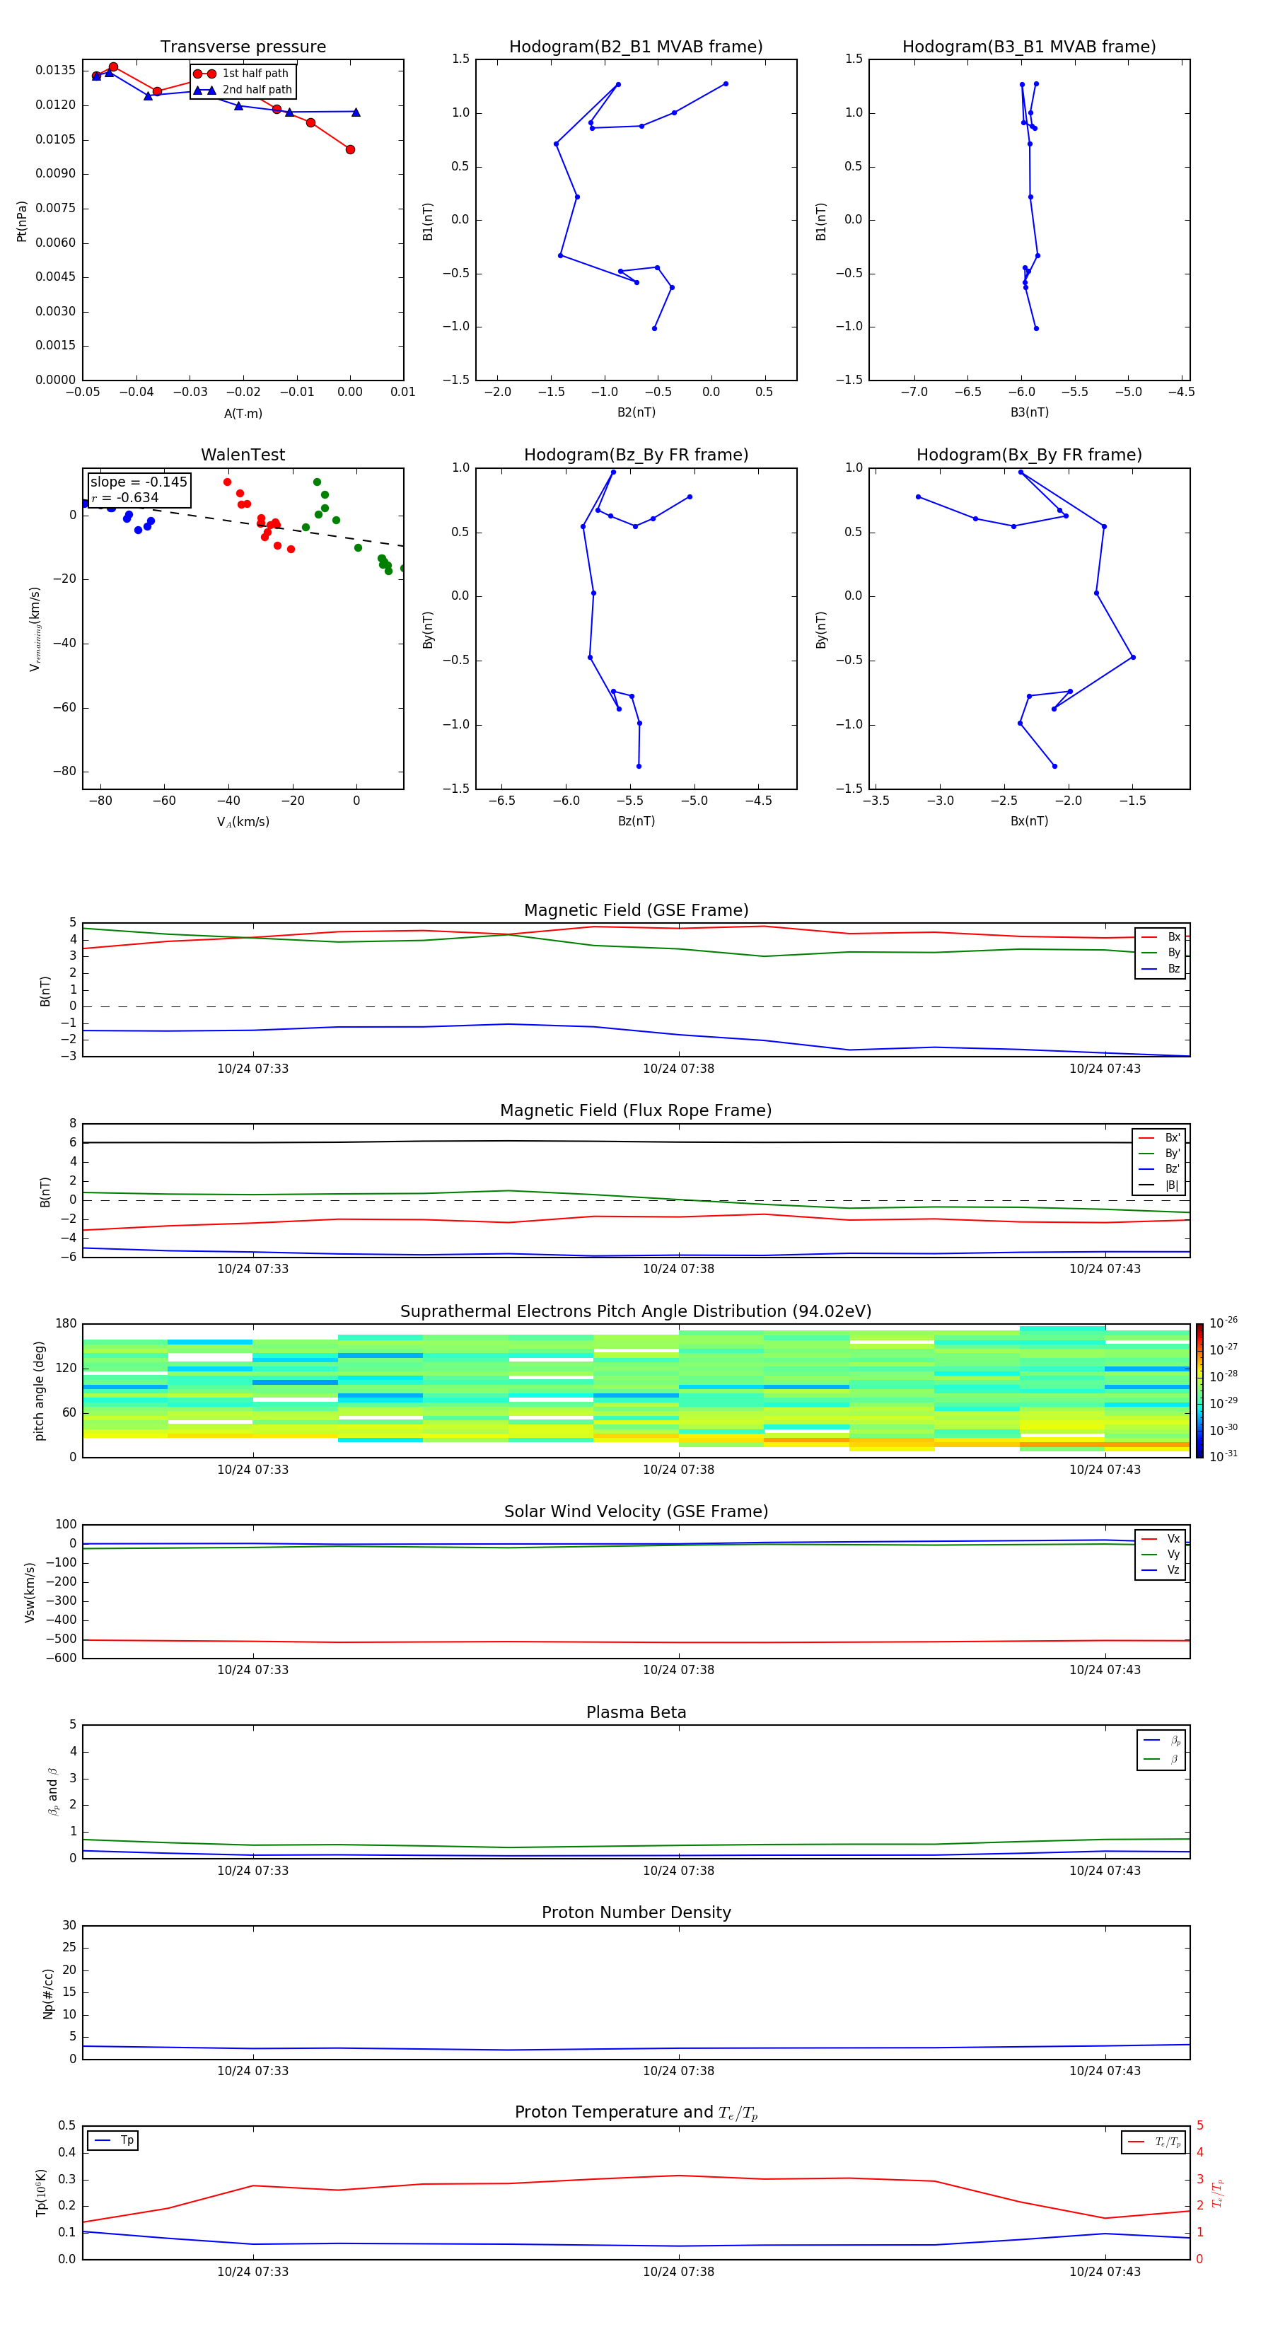Select the '2nd half path' legend entry
The image size is (1273, 2334).
coord(242,90)
